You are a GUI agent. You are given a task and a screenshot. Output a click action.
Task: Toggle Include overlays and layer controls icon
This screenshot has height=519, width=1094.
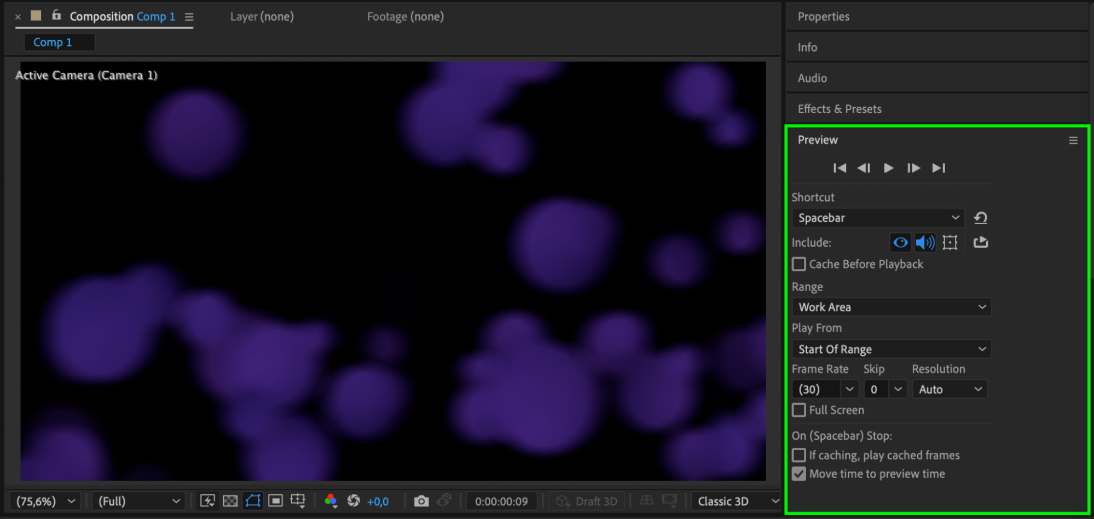(x=950, y=242)
